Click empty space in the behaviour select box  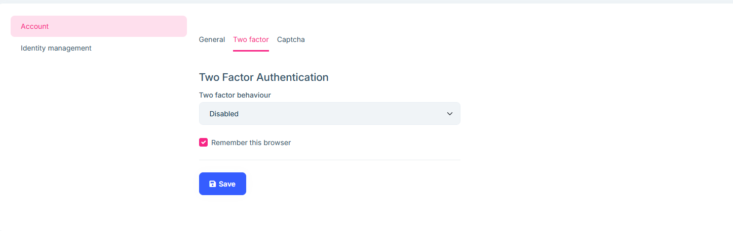coord(344,114)
